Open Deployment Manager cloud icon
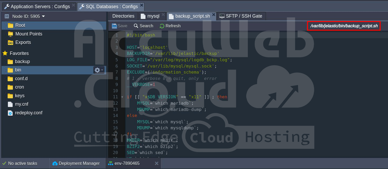The height and width of the screenshot is (169, 388). (55, 163)
